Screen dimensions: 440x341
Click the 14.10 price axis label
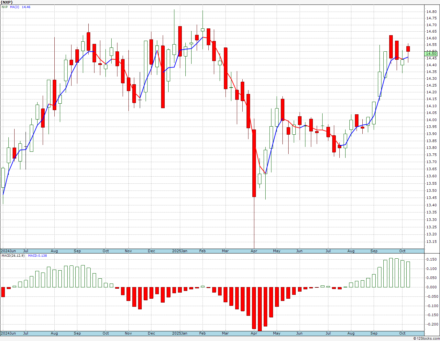click(x=432, y=106)
